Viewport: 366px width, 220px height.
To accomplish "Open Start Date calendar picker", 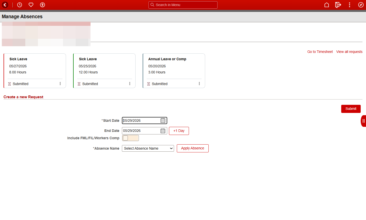I will 163,121.
